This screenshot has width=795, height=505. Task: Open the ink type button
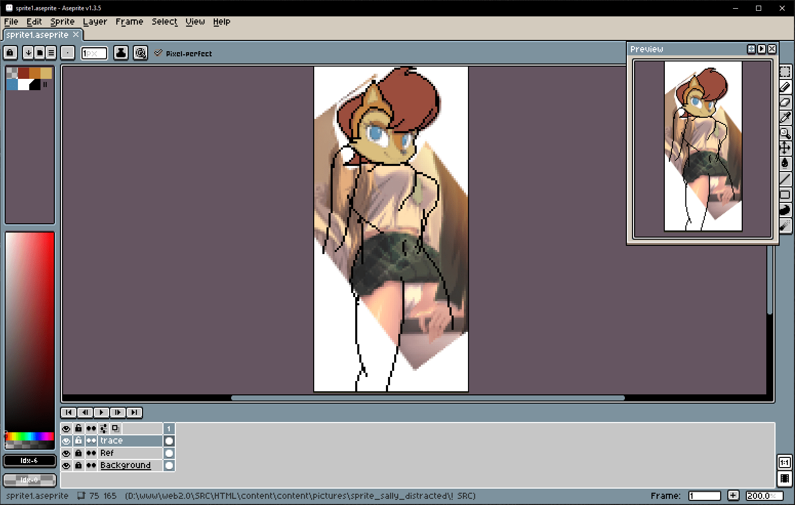tap(121, 53)
